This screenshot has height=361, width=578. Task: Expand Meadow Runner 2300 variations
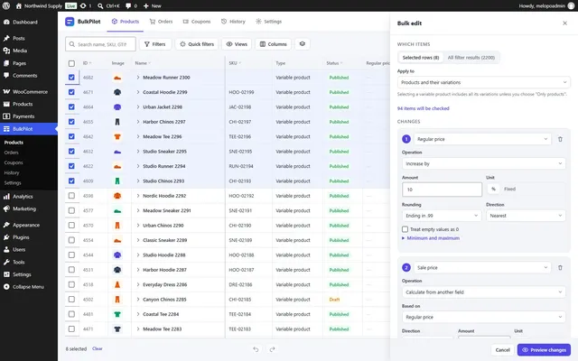point(138,78)
